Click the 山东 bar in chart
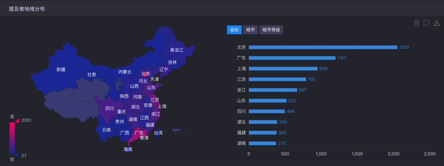 point(268,101)
